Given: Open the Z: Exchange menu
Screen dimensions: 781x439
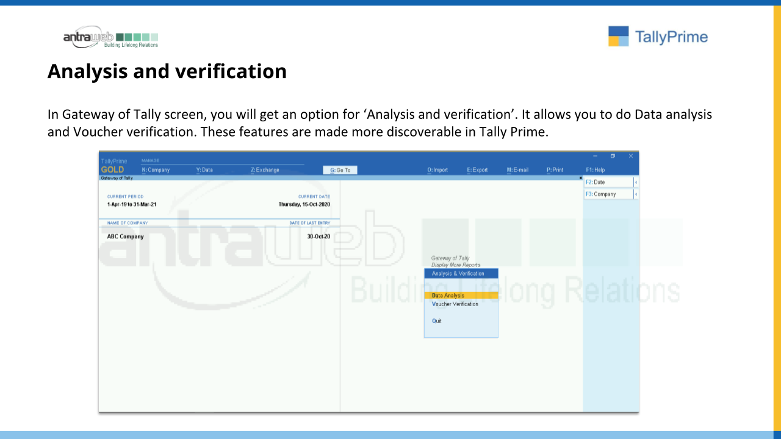Looking at the screenshot, I should point(265,170).
